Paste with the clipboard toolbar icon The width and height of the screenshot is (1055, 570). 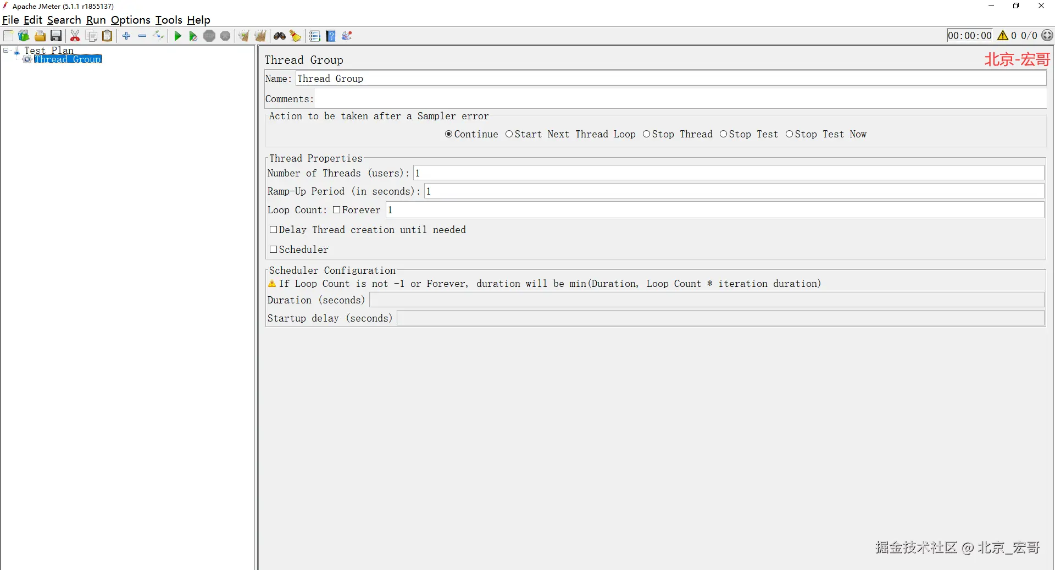[x=108, y=36]
